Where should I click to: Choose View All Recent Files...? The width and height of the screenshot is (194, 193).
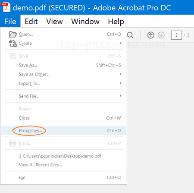63,165
